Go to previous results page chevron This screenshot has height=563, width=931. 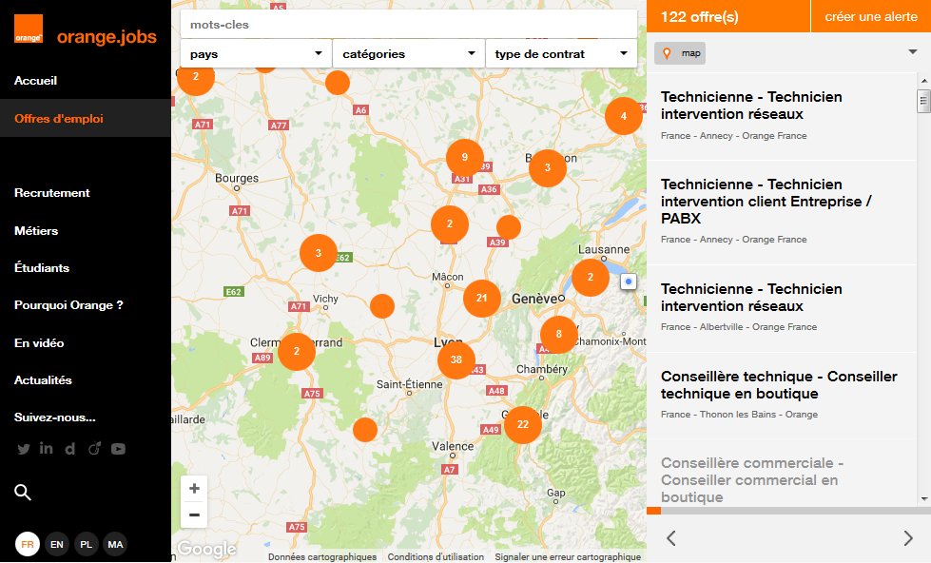(x=671, y=538)
